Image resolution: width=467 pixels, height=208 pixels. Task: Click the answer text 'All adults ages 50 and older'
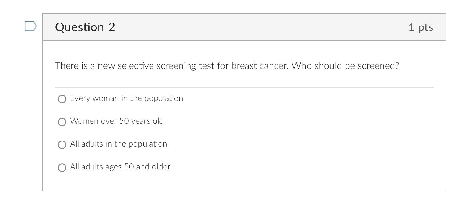(x=120, y=167)
